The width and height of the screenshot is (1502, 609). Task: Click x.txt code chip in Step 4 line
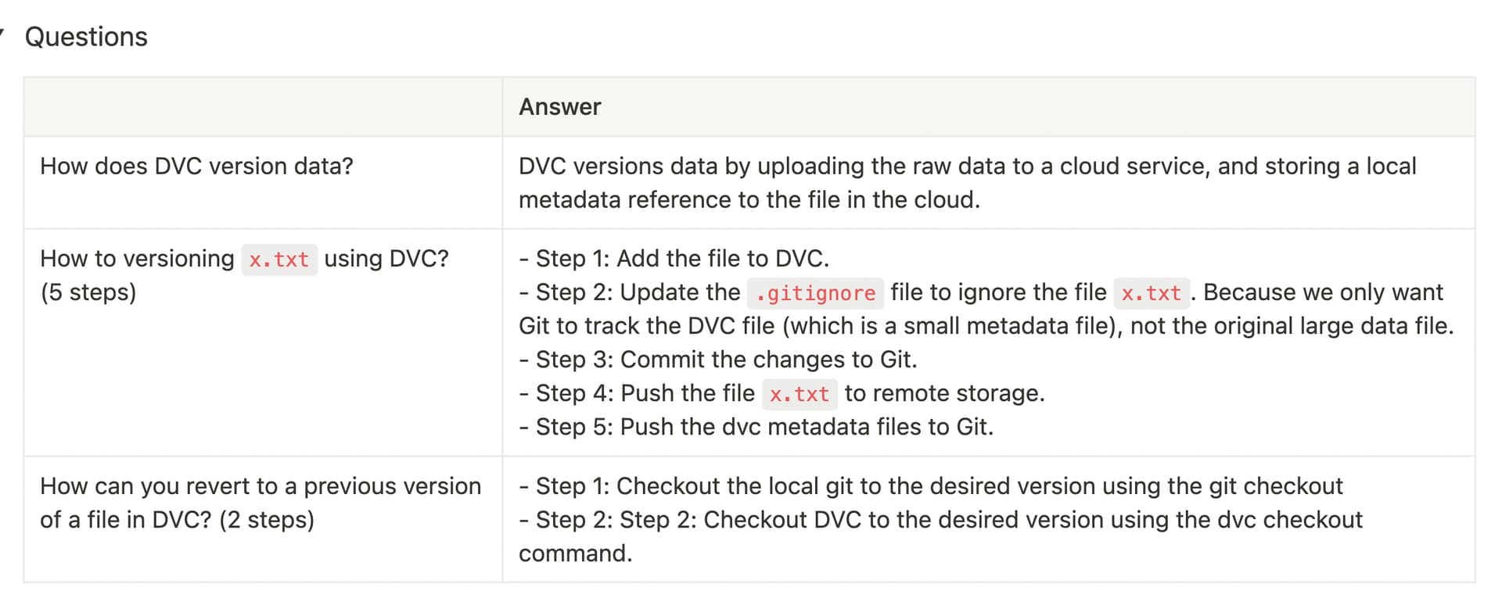point(799,394)
